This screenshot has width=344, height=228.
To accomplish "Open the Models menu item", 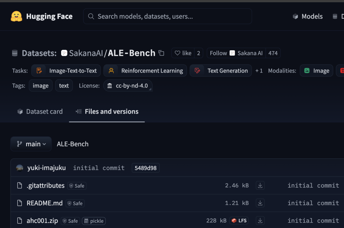I will pyautogui.click(x=308, y=17).
